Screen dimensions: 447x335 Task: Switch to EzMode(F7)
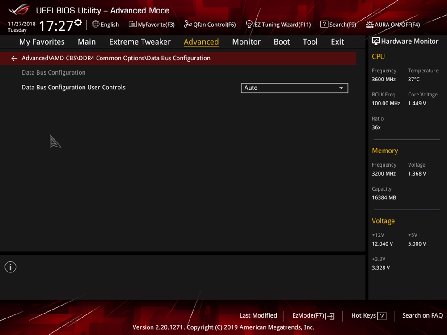313,316
